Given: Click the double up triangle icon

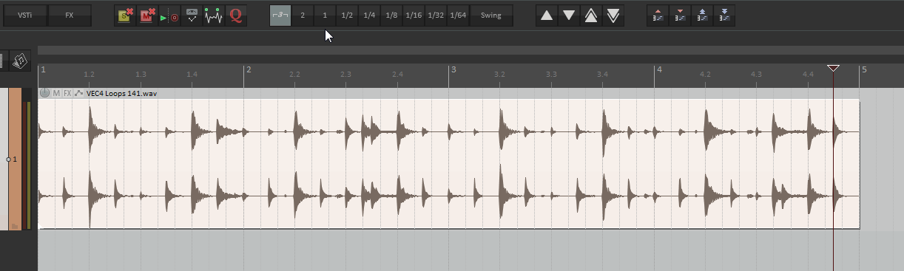Looking at the screenshot, I should [591, 16].
